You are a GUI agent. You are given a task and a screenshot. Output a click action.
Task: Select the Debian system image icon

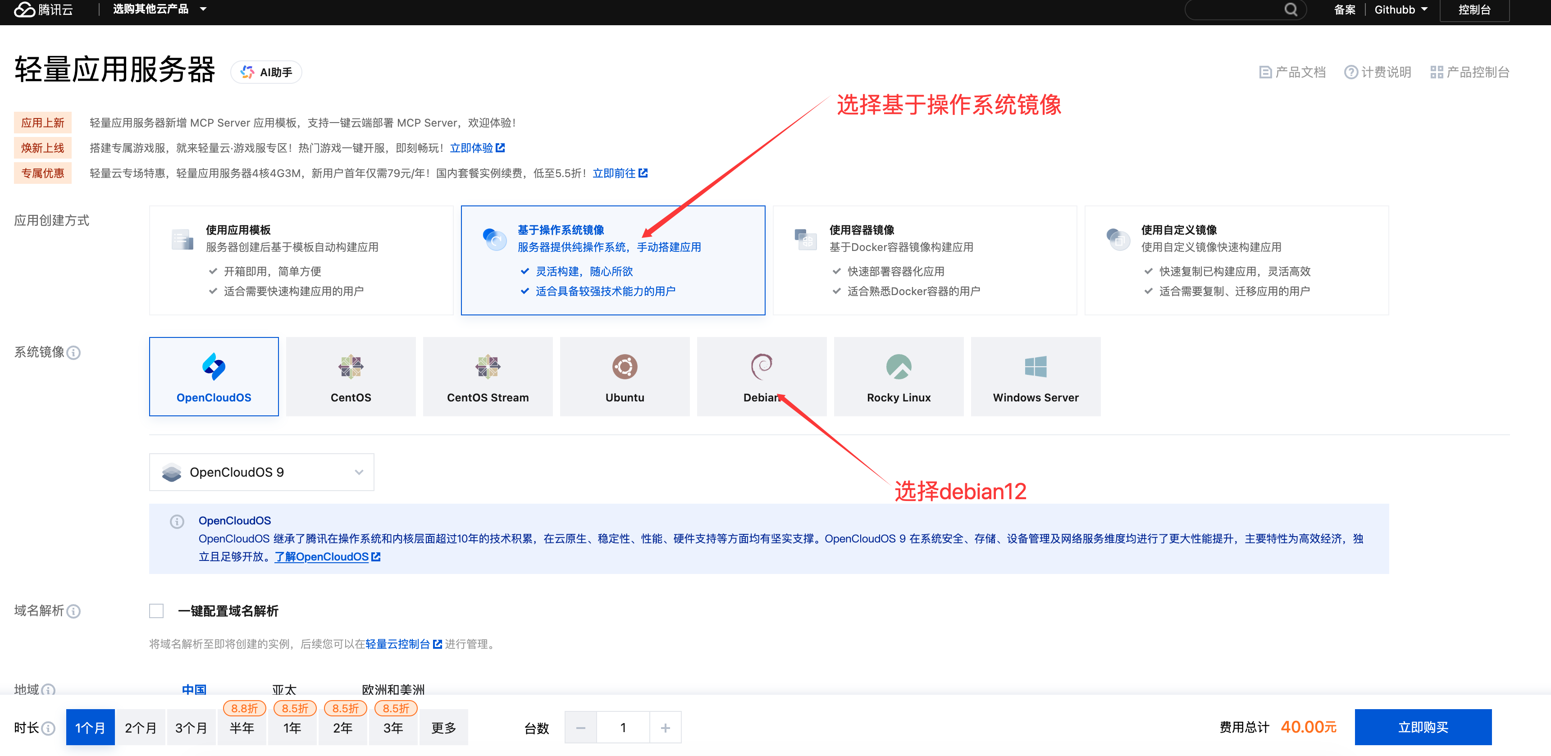coord(762,366)
